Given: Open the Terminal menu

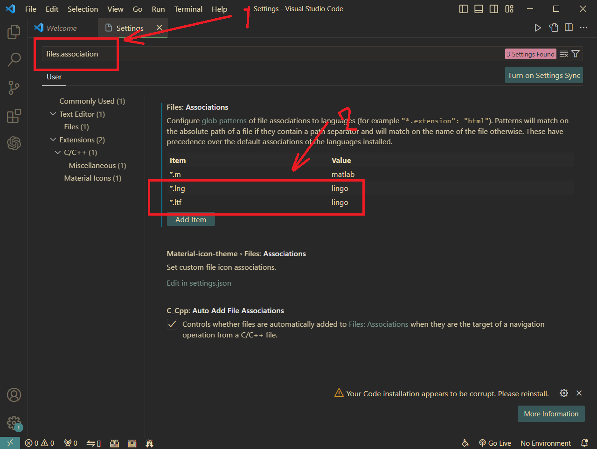Looking at the screenshot, I should [x=188, y=9].
